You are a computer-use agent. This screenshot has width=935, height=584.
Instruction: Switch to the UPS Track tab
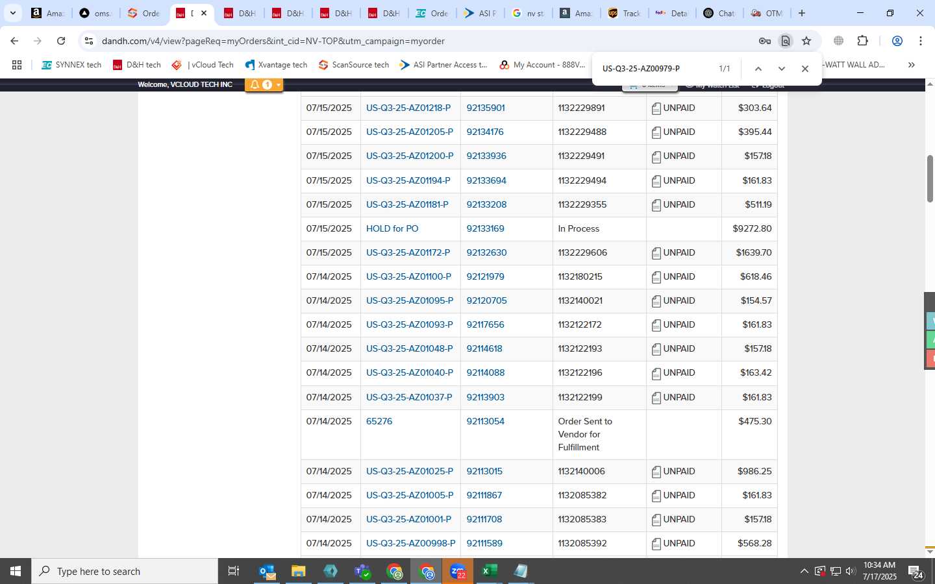tap(624, 13)
